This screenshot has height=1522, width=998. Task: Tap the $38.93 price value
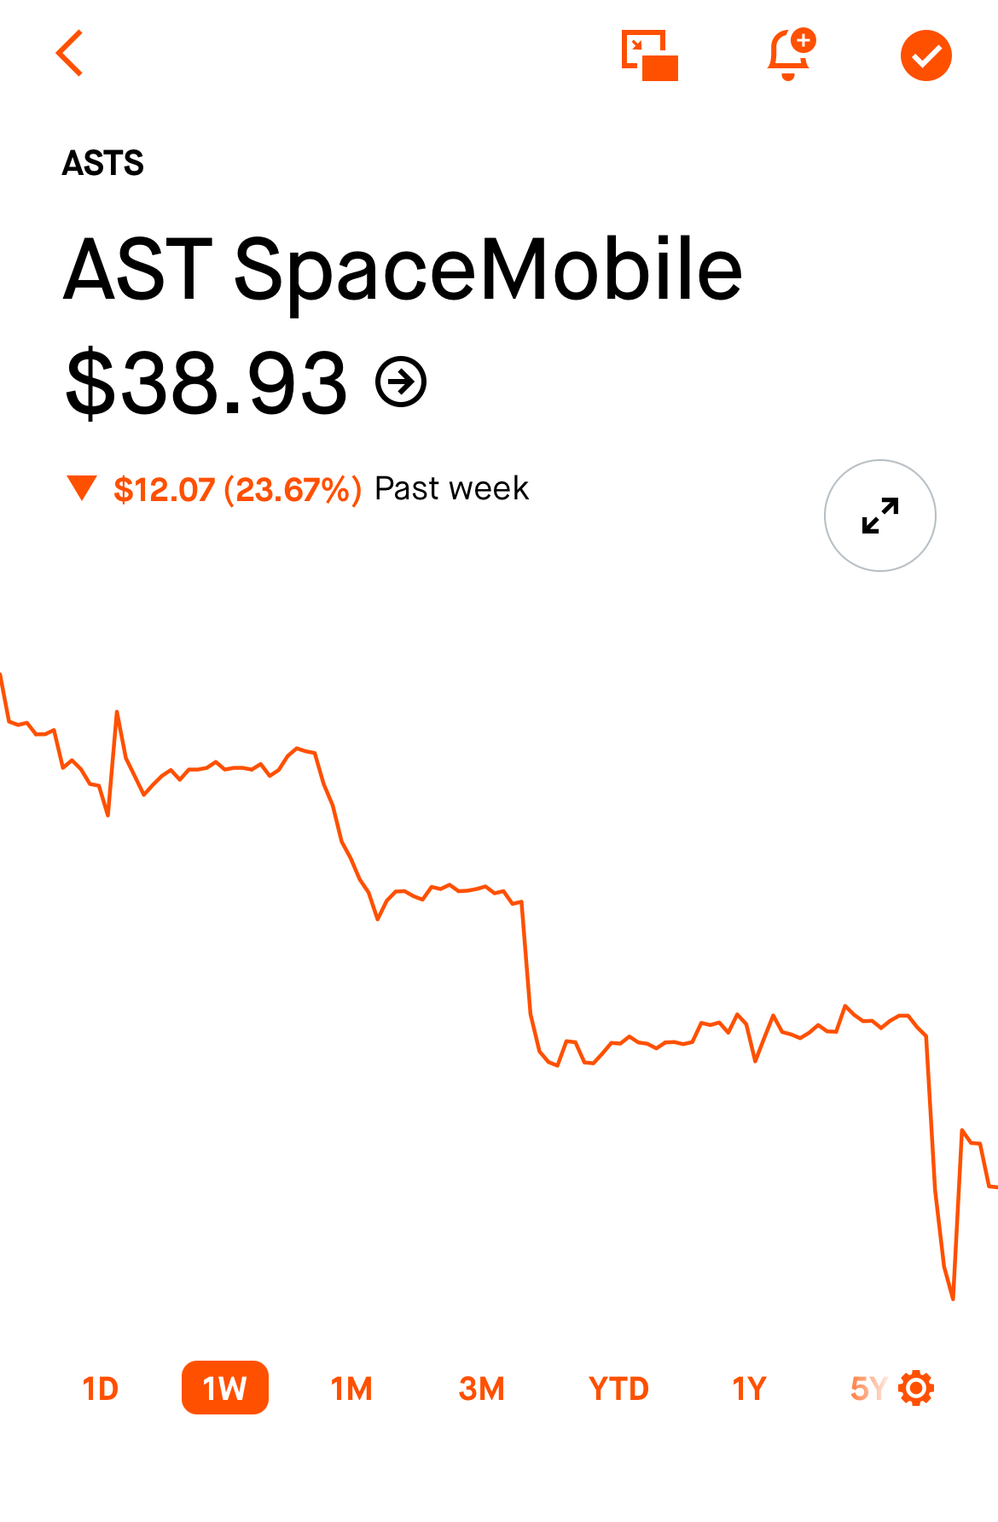207,382
